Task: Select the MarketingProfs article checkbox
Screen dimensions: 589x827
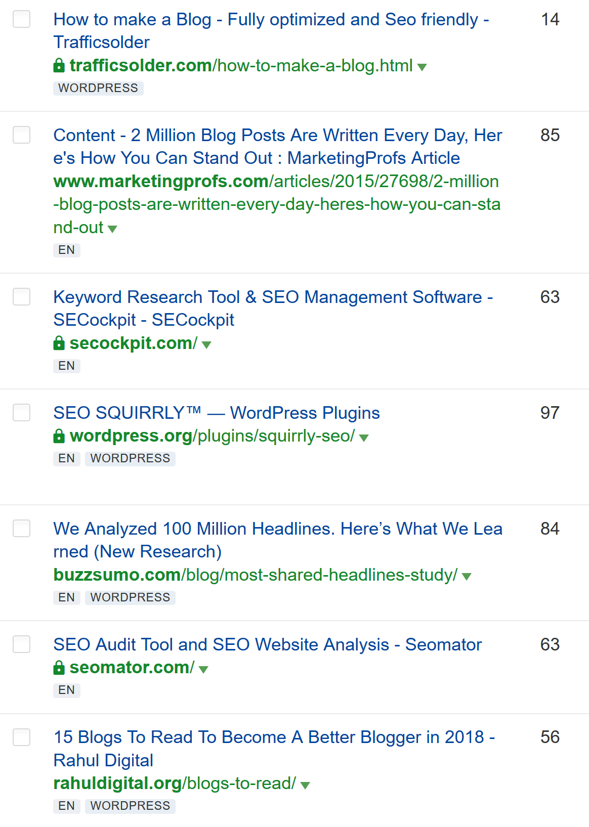Action: point(21,135)
